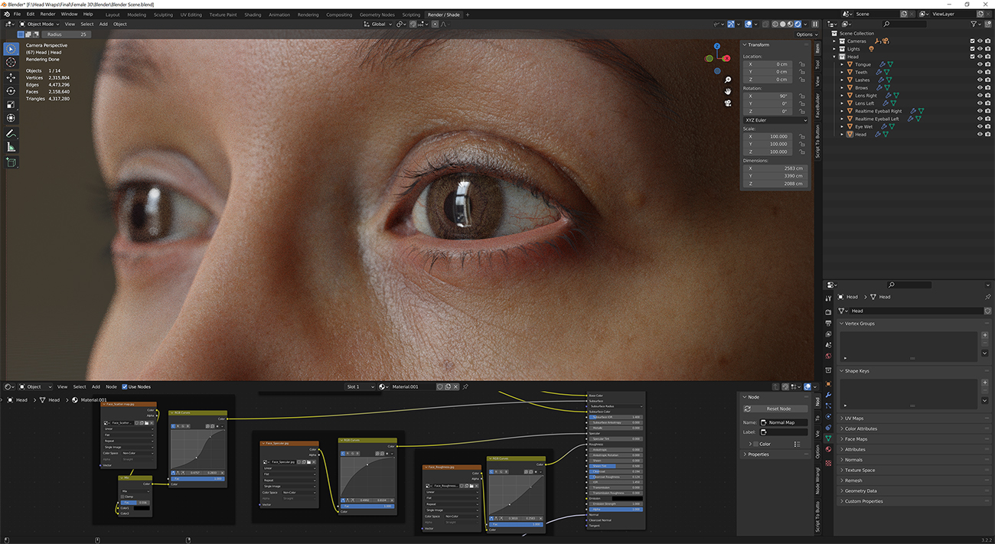995x544 pixels.
Task: Toggle the Cameras collection checkbox
Action: click(972, 41)
